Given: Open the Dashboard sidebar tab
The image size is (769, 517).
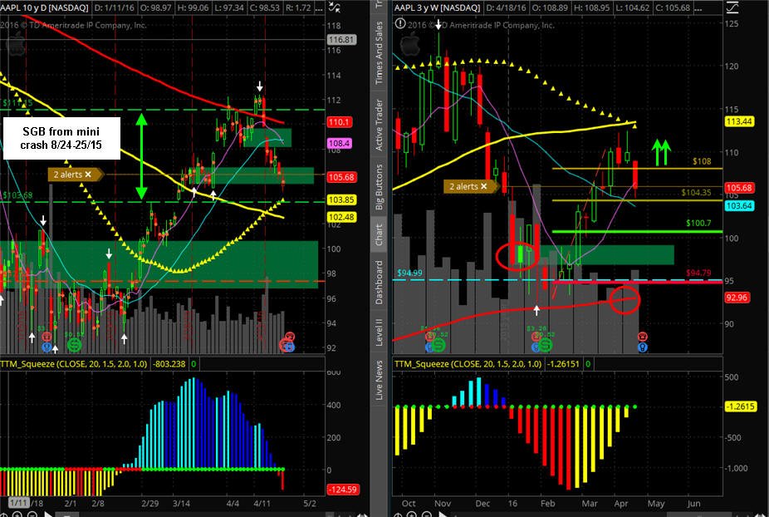Looking at the screenshot, I should tap(379, 282).
